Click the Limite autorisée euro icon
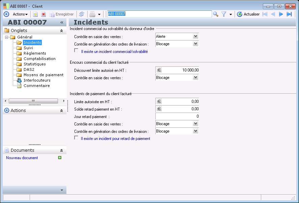The width and height of the screenshot is (299, 203). (x=159, y=101)
